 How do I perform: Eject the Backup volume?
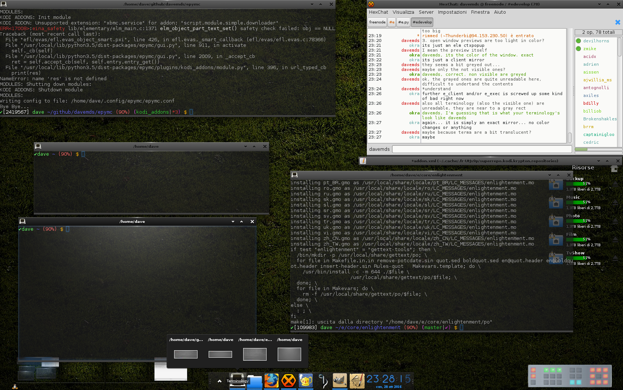click(x=615, y=184)
